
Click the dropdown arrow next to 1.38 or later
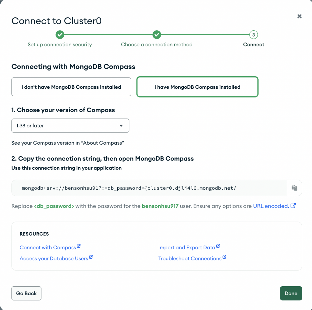(121, 126)
